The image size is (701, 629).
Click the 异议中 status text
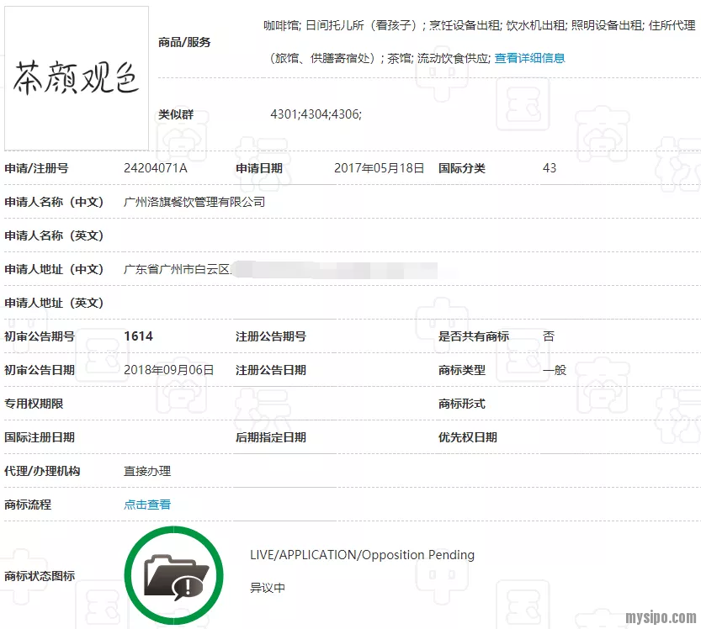point(268,588)
